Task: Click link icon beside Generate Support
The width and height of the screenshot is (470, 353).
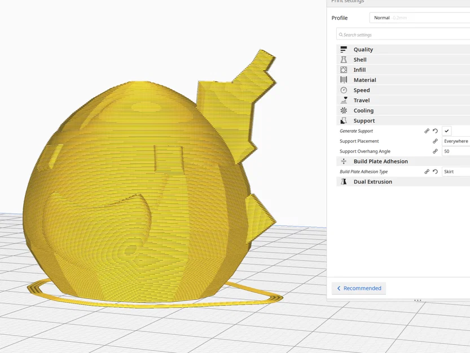Action: (x=427, y=131)
